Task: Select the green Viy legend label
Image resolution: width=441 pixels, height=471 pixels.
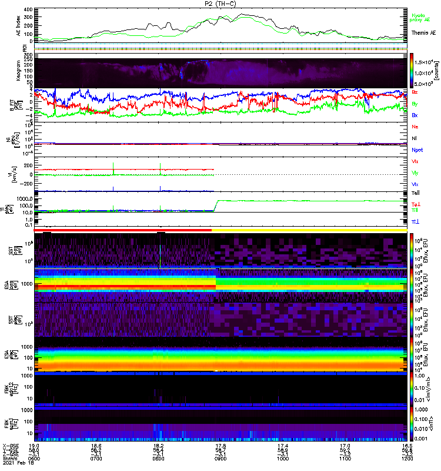Action: click(415, 173)
